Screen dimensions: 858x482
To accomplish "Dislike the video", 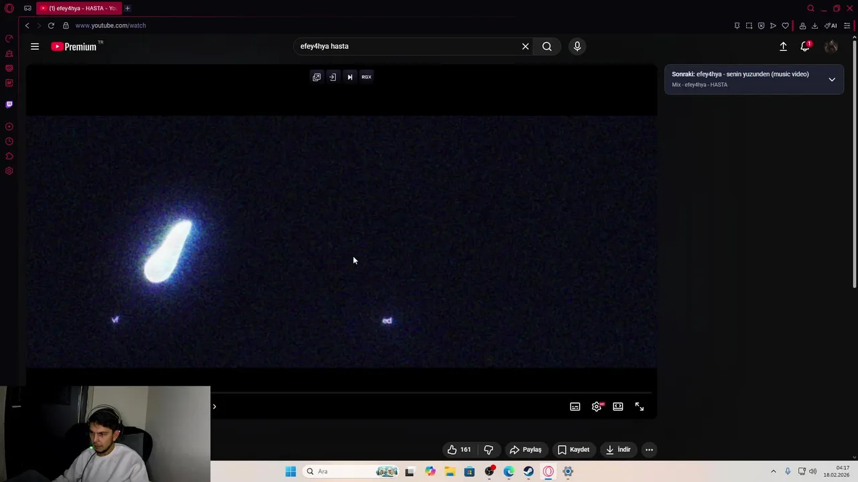I will pos(489,449).
